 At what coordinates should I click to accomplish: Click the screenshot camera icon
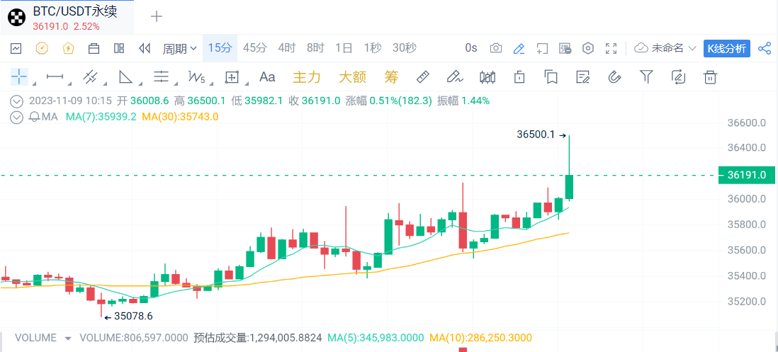tap(496, 48)
